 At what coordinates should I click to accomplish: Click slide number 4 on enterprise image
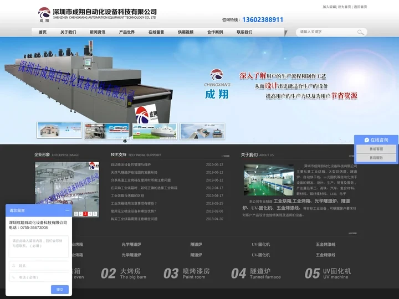point(90,214)
